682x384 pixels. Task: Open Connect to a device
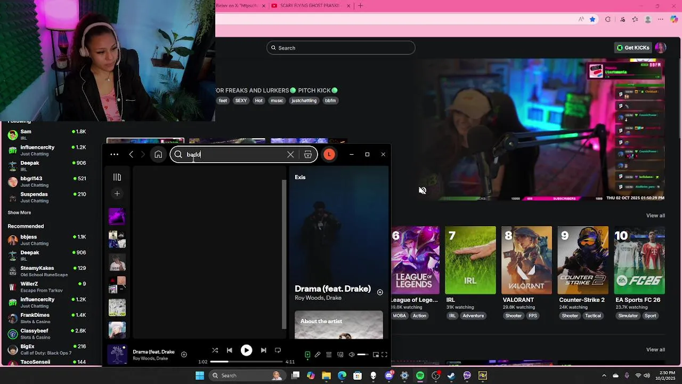[340, 355]
